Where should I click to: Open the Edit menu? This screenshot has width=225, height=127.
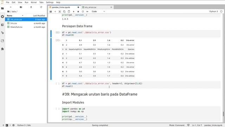point(14,2)
